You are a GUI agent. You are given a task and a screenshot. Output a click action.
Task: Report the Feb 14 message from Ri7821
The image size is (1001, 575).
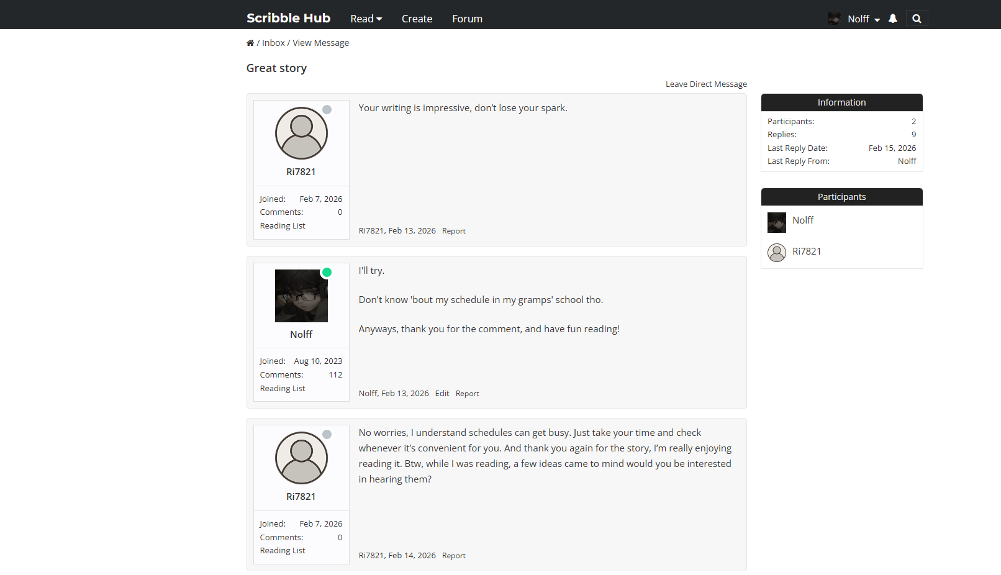[x=453, y=556]
